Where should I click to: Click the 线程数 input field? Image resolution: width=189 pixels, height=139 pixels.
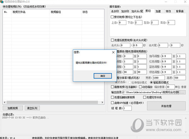pos(128,108)
